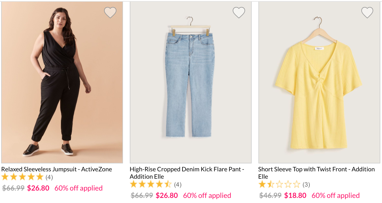Click the $18.80 sale price of yellow top

pyautogui.click(x=295, y=195)
